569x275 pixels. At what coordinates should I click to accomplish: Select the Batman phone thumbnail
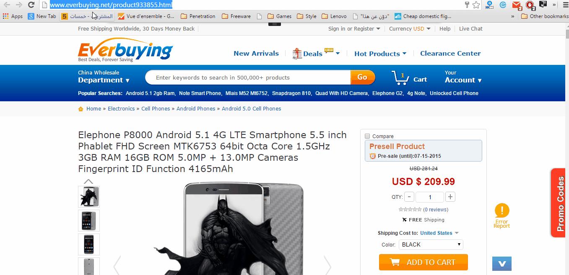(89, 197)
